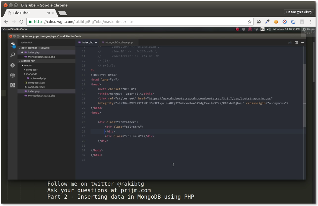The image size is (318, 206).
Task: Open the Chrome three-dot menu
Action: (x=311, y=22)
